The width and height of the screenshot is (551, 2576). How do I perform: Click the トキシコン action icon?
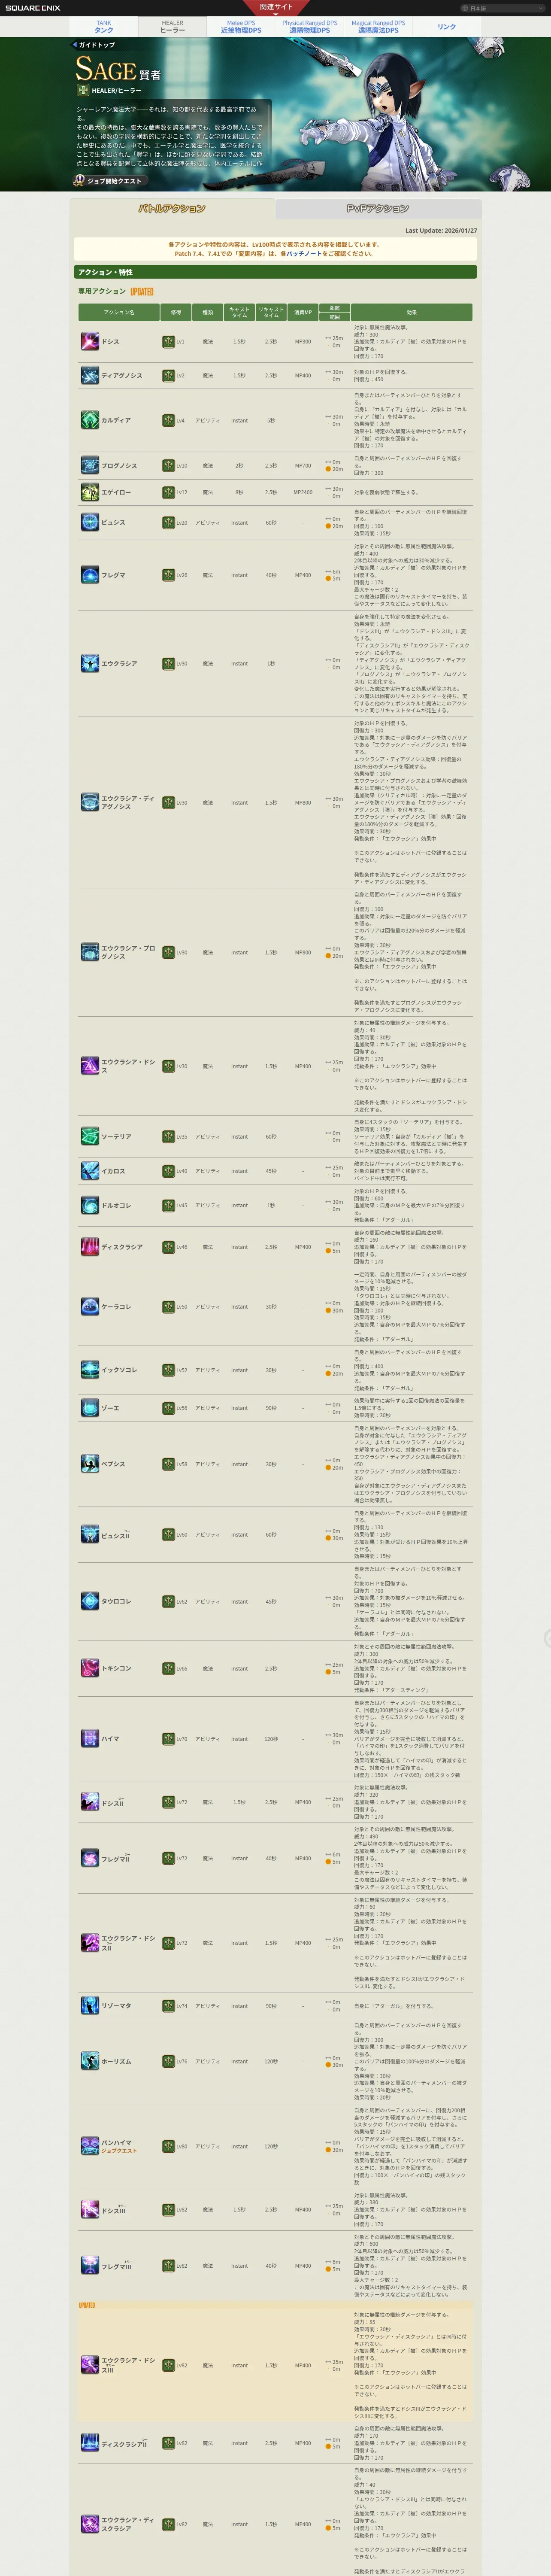point(90,1668)
